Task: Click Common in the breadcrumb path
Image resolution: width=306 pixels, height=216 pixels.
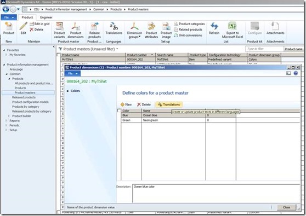Action: (99, 9)
